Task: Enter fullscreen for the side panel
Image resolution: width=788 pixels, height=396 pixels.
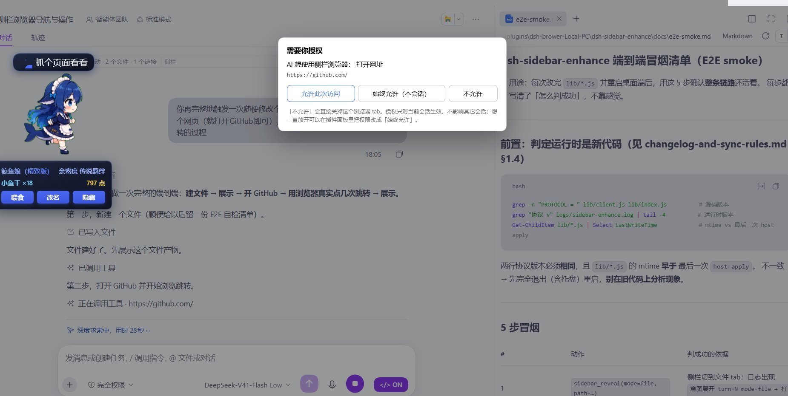Action: point(771,19)
